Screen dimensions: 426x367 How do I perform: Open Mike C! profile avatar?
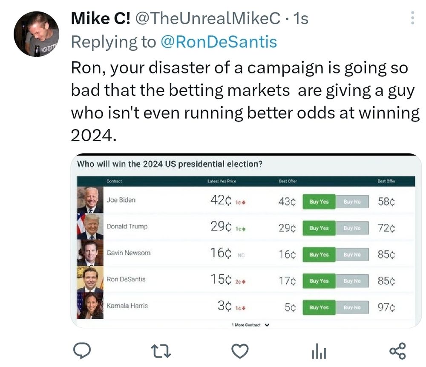pos(36,34)
